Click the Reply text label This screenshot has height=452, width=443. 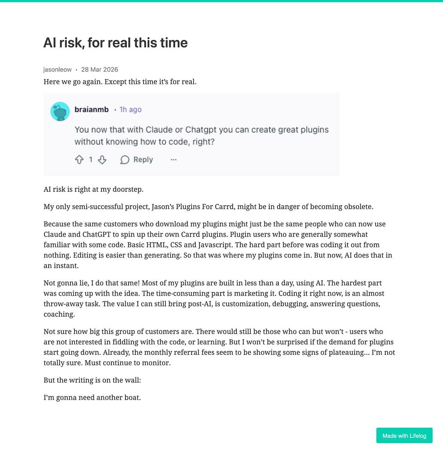click(143, 160)
